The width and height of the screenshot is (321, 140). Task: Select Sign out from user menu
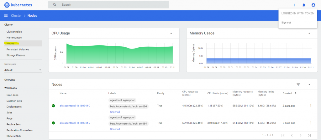(286, 23)
